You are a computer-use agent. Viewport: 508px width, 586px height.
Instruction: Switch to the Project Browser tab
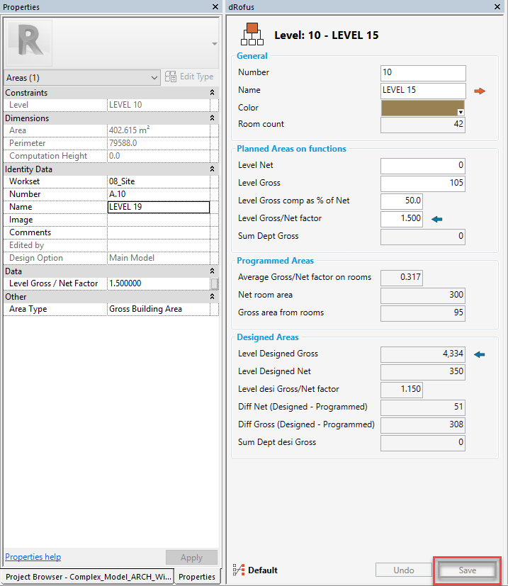(x=88, y=577)
